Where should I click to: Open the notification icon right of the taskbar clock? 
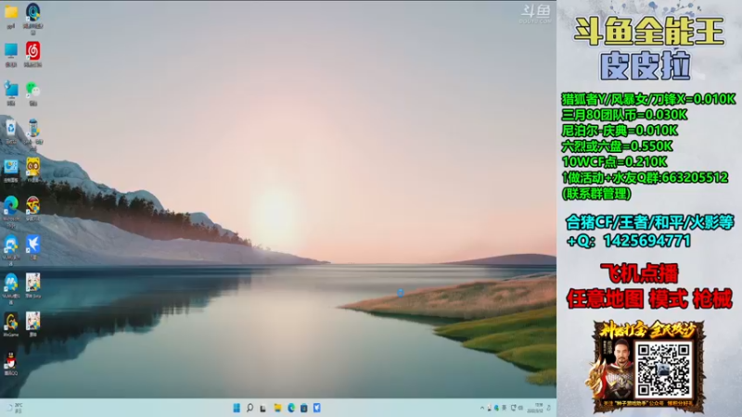click(549, 408)
